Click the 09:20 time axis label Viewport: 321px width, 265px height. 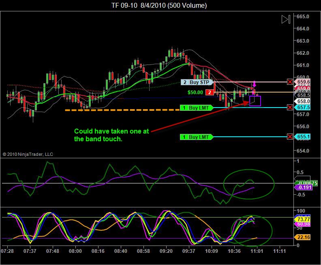coord(166,251)
